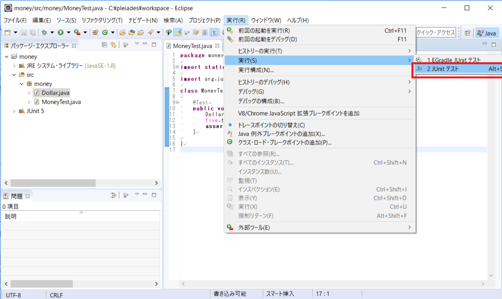Click the green Run toolbar icon

click(x=60, y=32)
